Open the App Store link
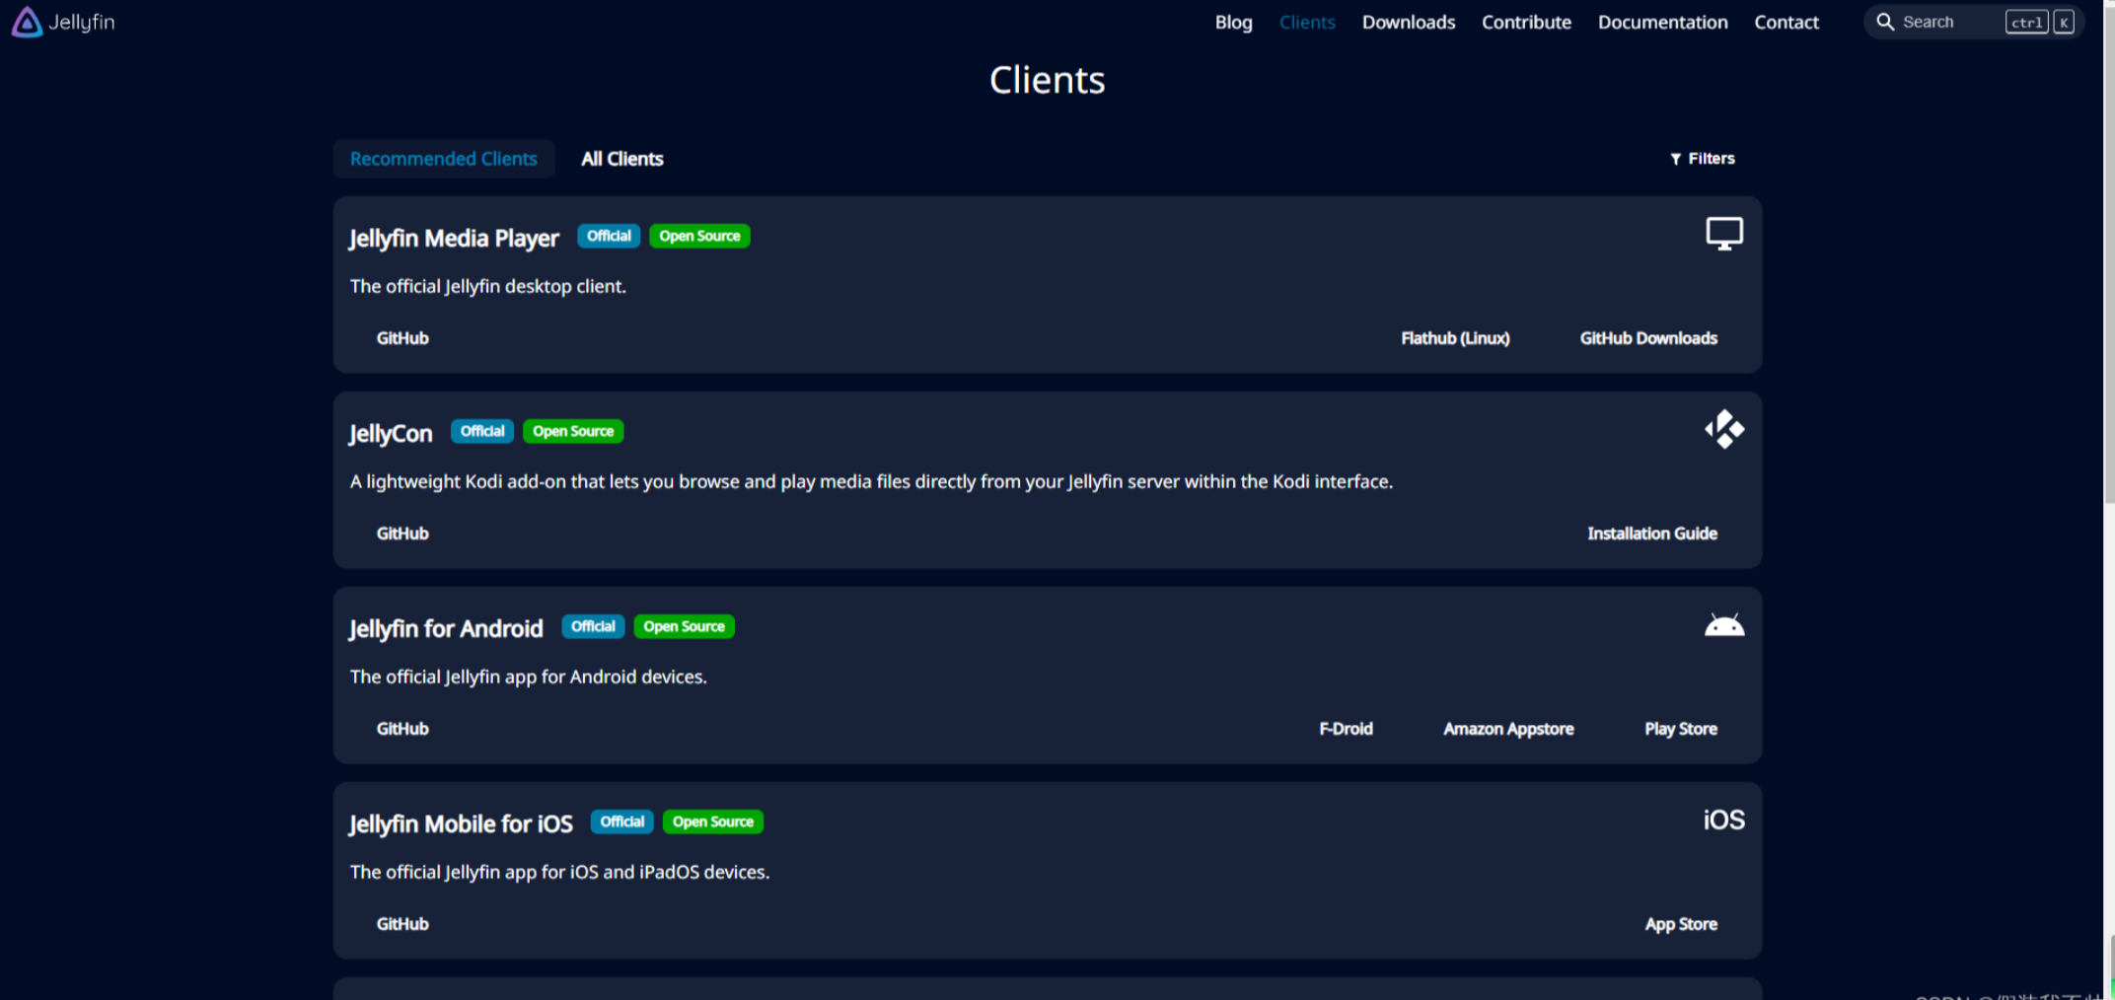The image size is (2115, 1000). [1681, 924]
